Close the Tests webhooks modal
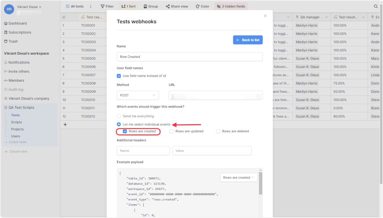Viewport: 383px width, 218px height. [265, 16]
